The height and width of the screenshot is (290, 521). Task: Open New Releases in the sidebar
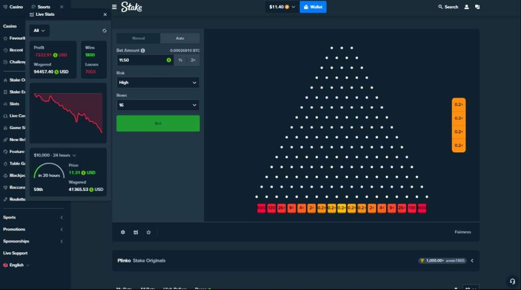[14, 140]
